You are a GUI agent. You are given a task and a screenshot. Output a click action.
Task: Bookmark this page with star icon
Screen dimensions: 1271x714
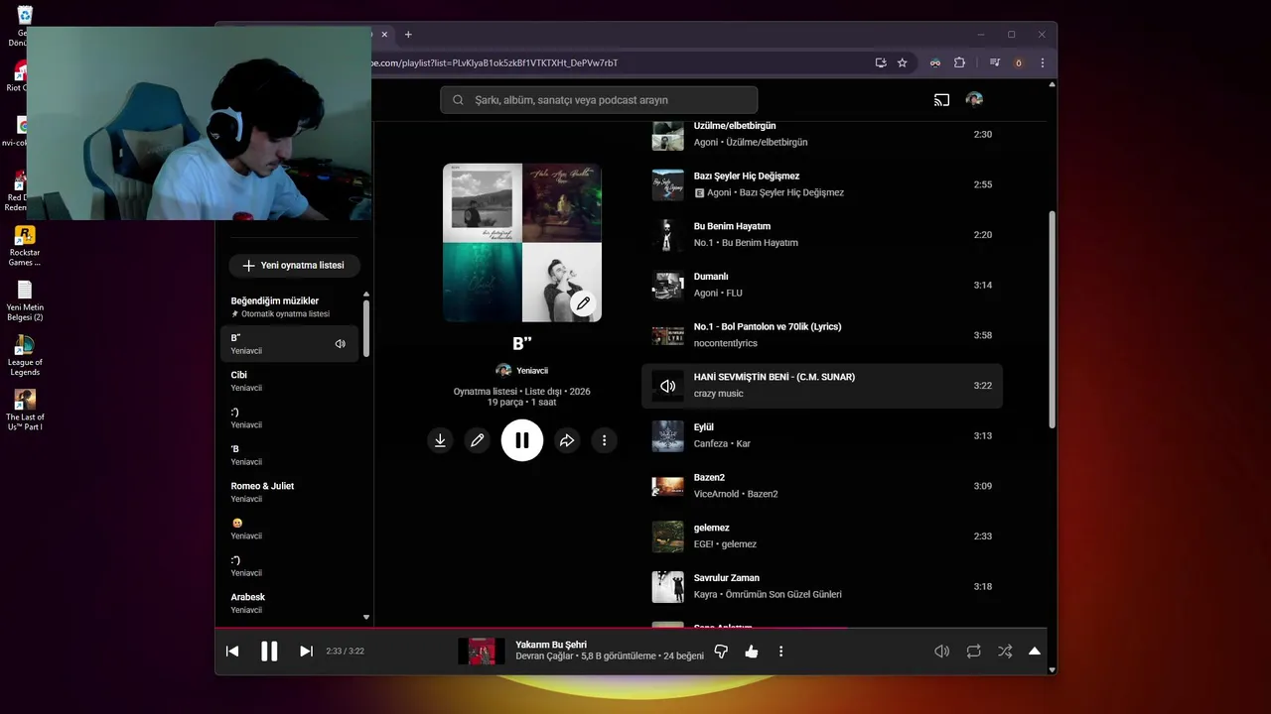tap(902, 62)
